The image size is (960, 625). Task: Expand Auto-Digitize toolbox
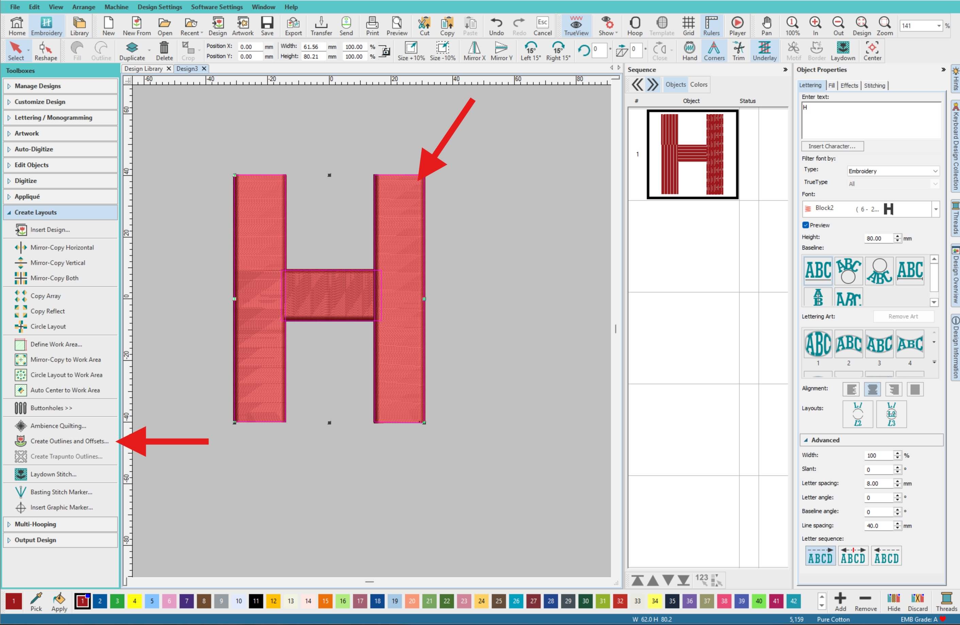point(60,149)
